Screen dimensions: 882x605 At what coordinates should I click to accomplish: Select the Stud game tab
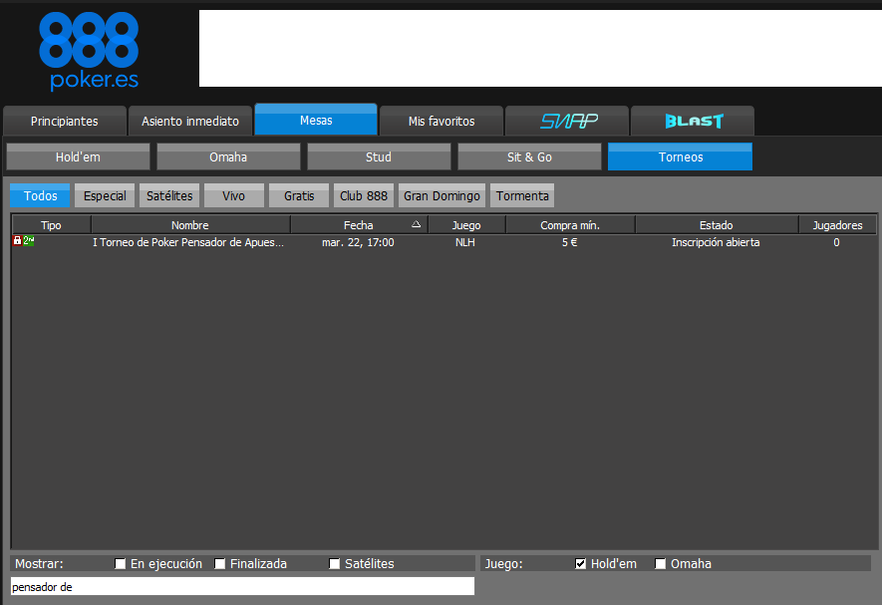[379, 156]
